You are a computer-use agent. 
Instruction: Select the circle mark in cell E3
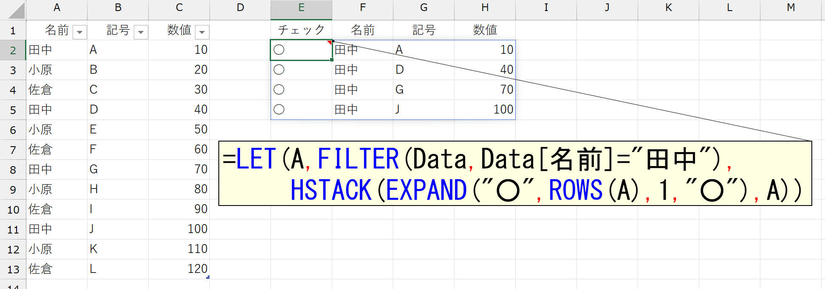[279, 70]
